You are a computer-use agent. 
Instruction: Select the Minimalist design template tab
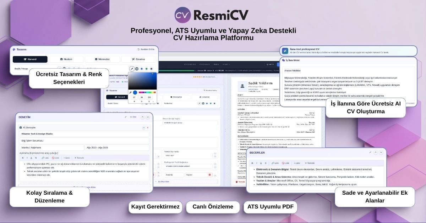[x=102, y=59]
